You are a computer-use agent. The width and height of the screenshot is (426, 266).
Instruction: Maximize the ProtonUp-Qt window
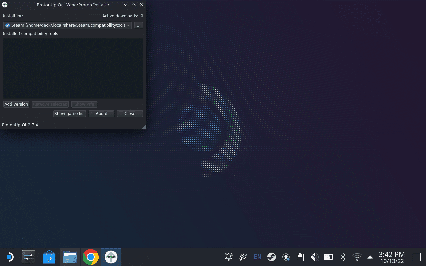click(x=134, y=5)
